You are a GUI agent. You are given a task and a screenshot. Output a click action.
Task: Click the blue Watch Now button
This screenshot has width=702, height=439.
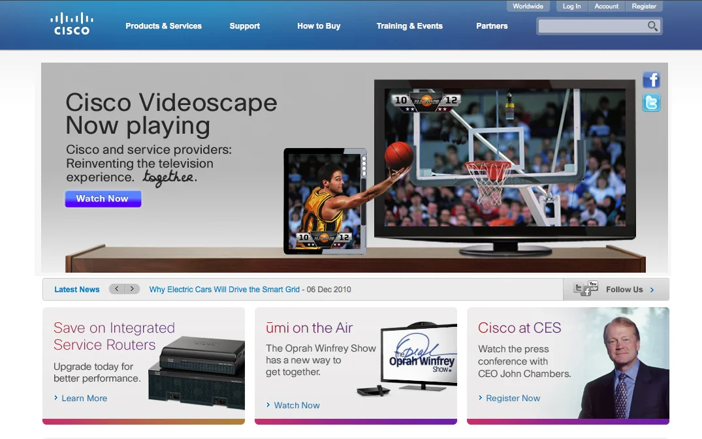(x=103, y=199)
